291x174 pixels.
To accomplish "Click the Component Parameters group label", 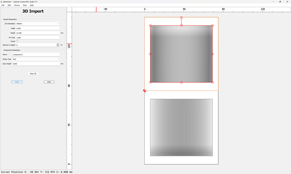I will click(12, 50).
